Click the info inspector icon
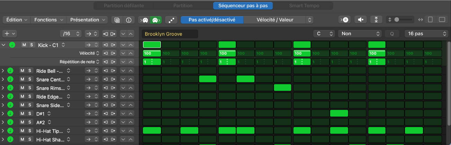The width and height of the screenshot is (451, 145). tap(129, 20)
